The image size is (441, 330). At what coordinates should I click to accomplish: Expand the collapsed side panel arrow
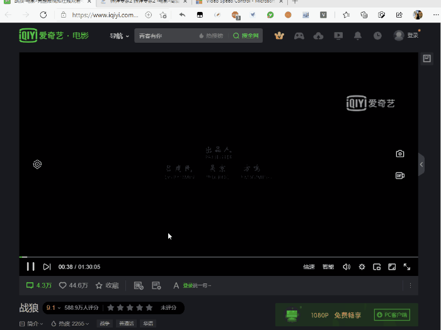click(421, 165)
